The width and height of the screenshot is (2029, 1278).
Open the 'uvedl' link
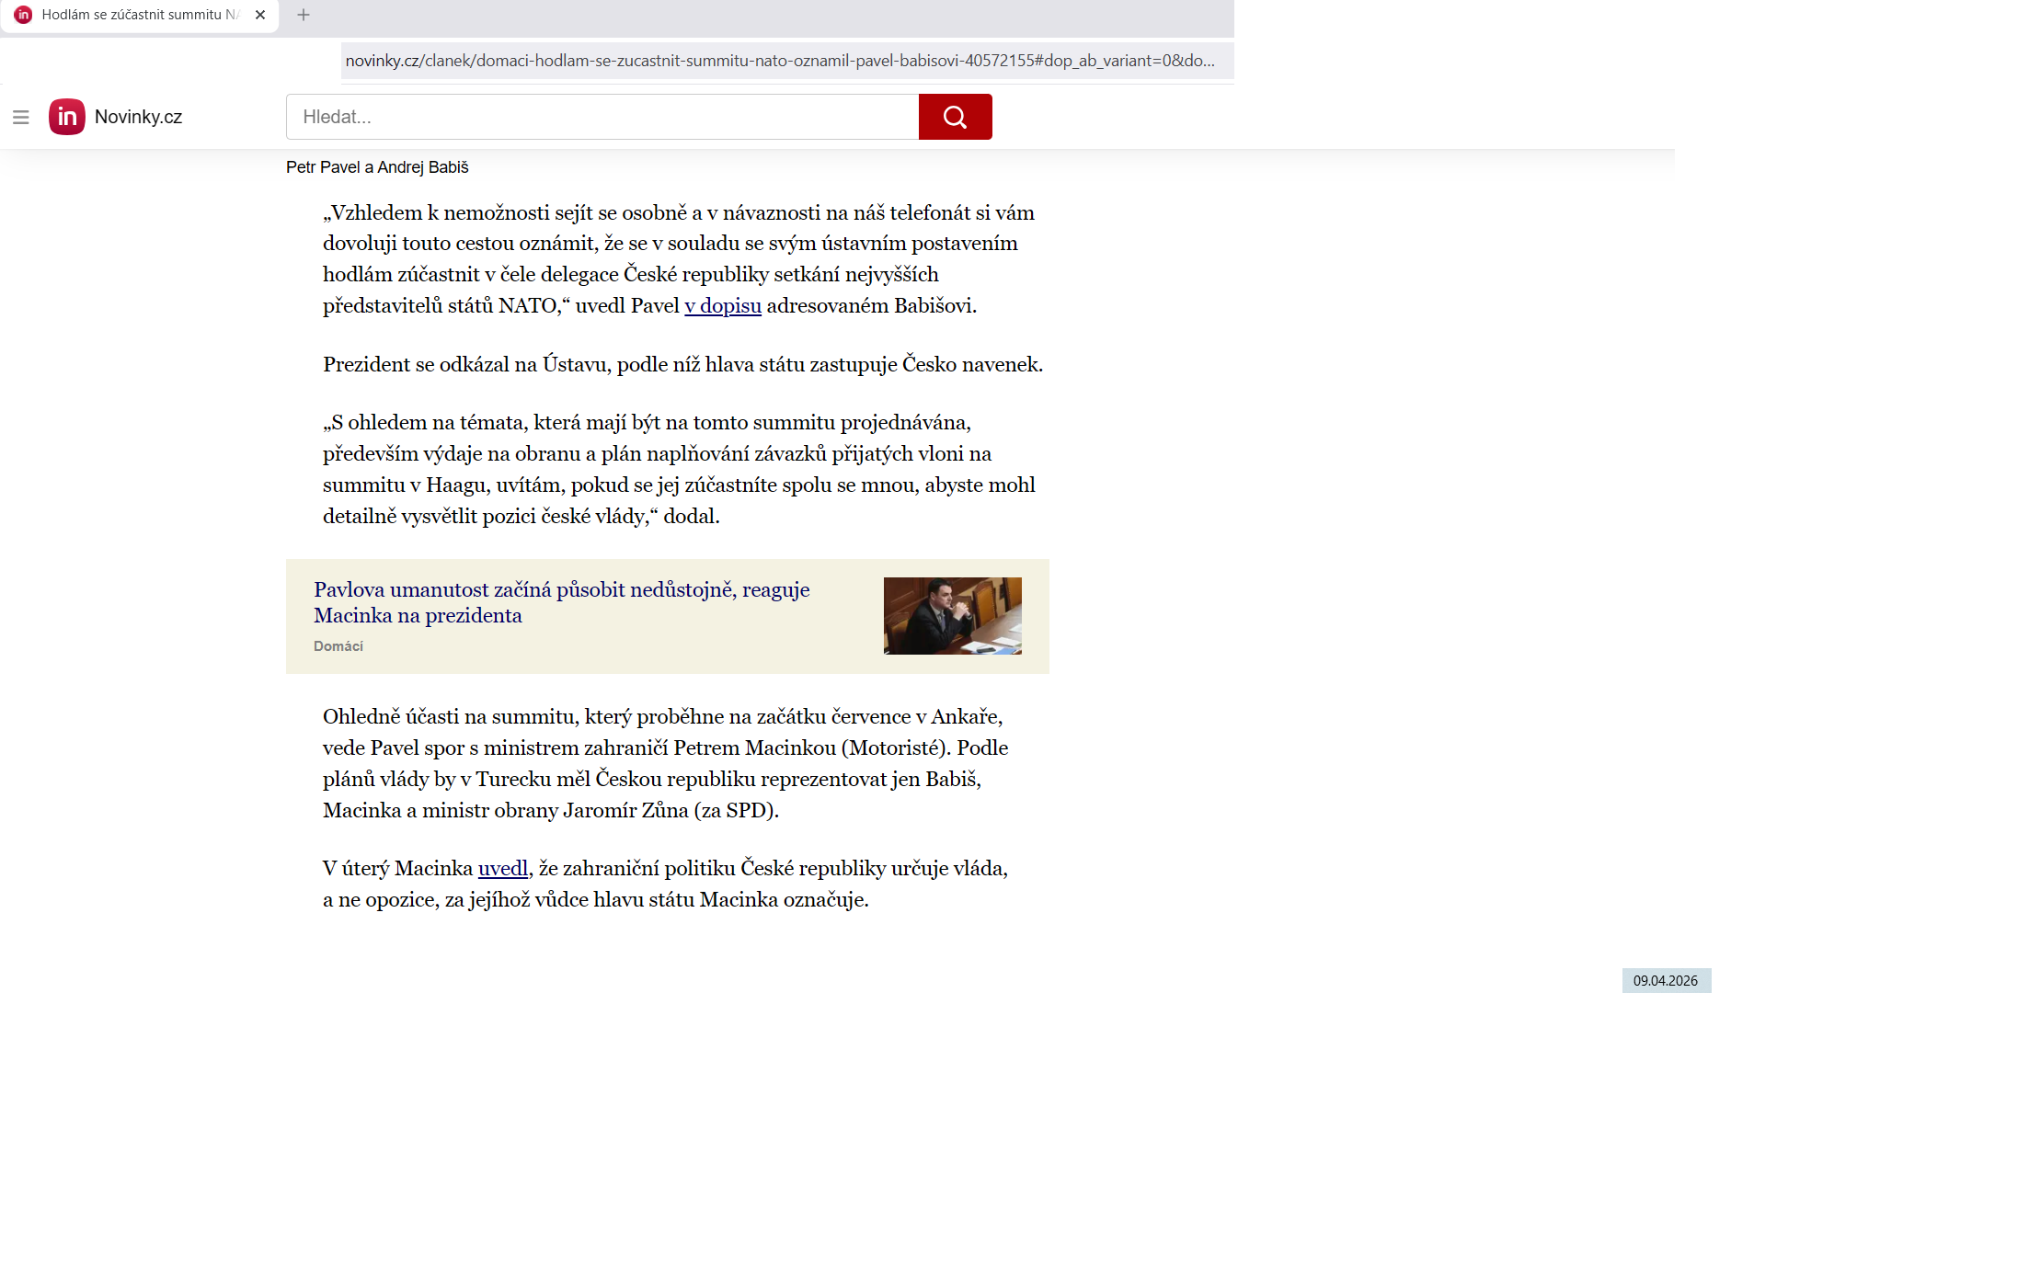(502, 868)
